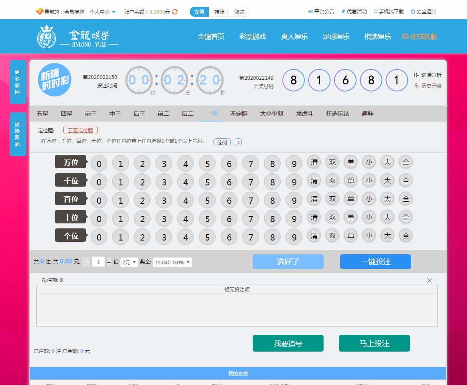This screenshot has height=385, width=467.
Task: Increase multiplier with the plus button
Action: pyautogui.click(x=109, y=262)
